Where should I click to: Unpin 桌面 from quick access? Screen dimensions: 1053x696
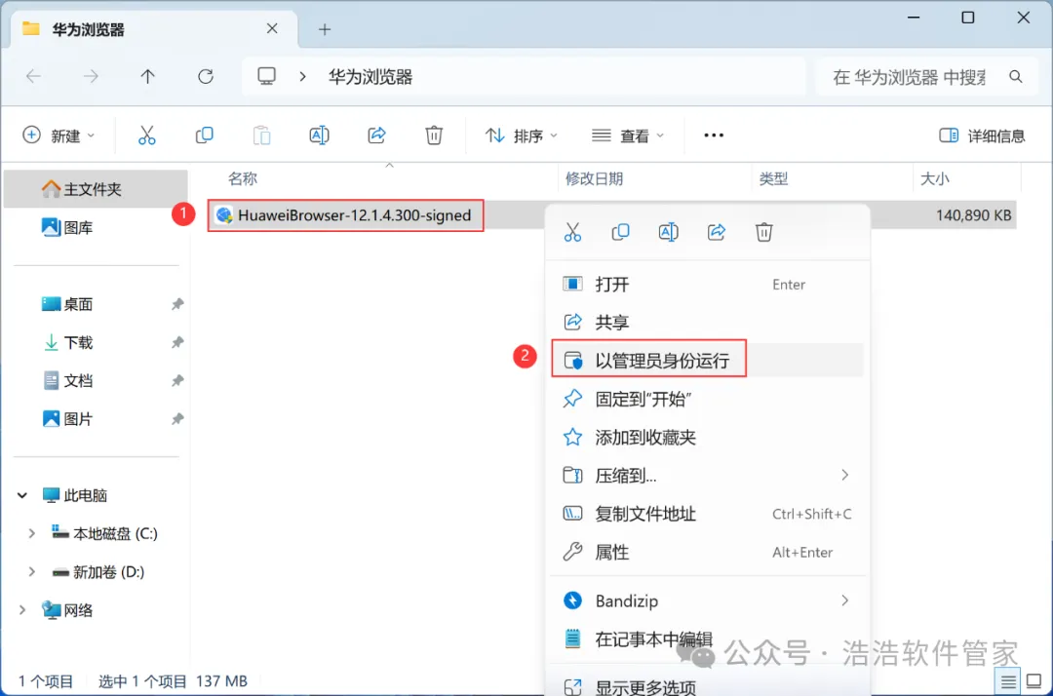tap(177, 304)
